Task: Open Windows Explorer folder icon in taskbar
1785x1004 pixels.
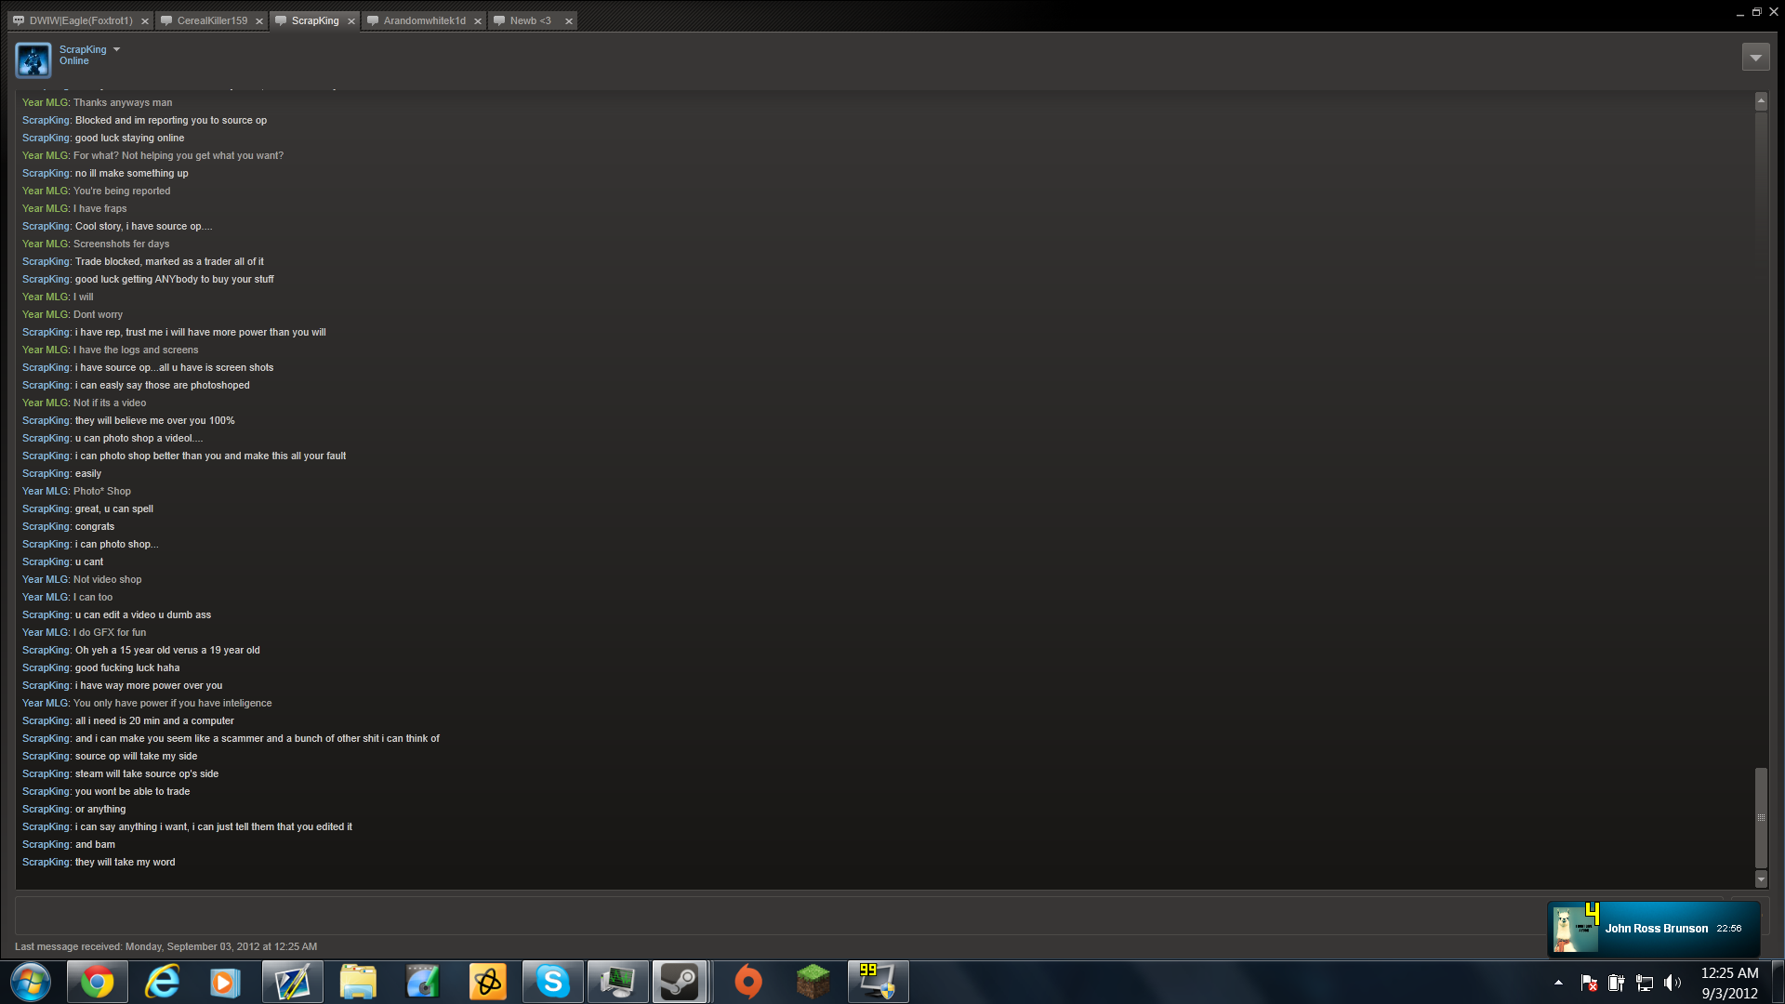Action: 357,982
